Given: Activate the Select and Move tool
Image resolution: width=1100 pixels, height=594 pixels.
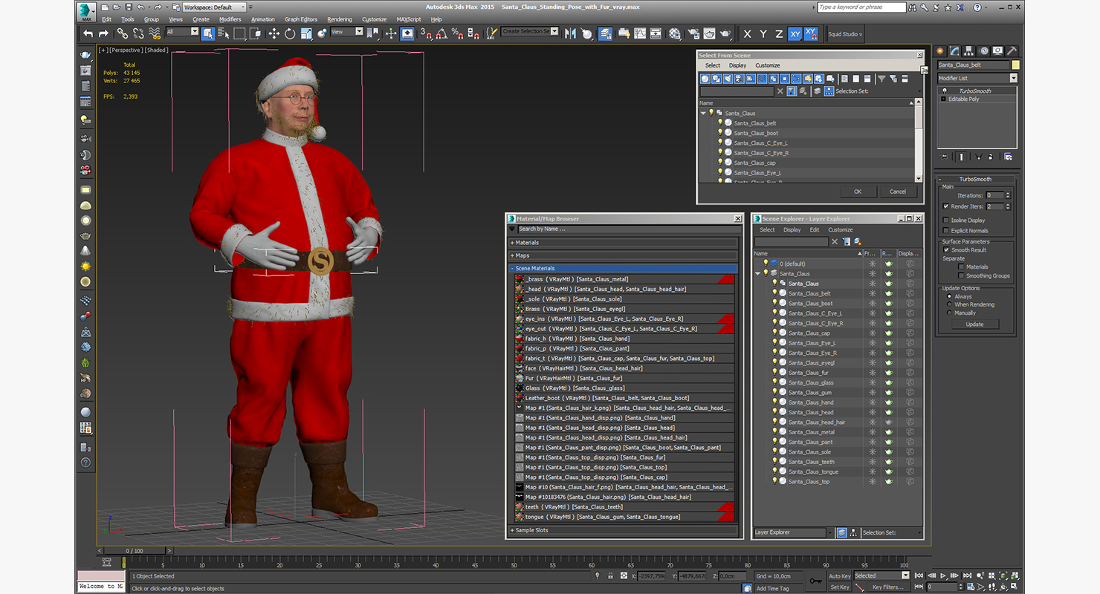Looking at the screenshot, I should (x=274, y=33).
